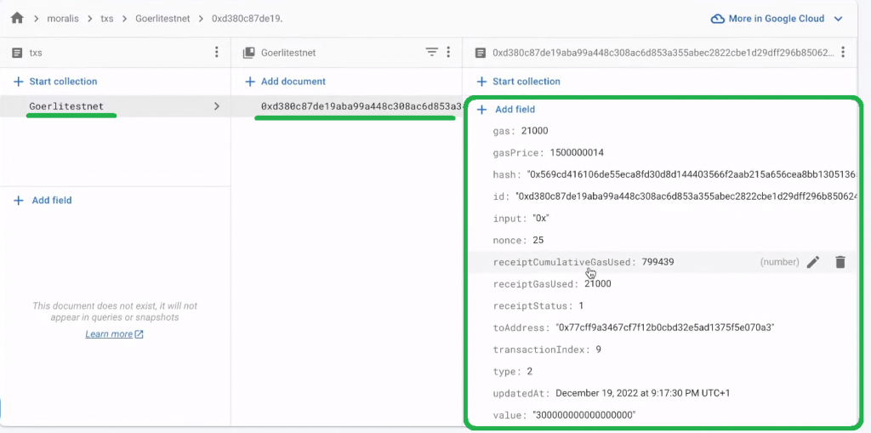Viewport: 871px width, 433px height.
Task: Delete the receiptCumulativeGasUsed field trash icon
Action: (840, 262)
